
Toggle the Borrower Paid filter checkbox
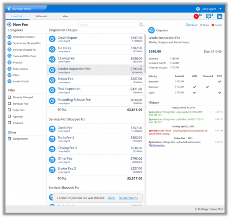(10, 104)
